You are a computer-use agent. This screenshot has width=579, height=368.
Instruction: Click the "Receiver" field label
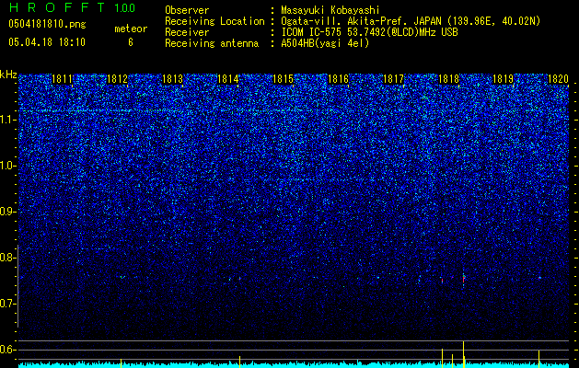point(187,32)
